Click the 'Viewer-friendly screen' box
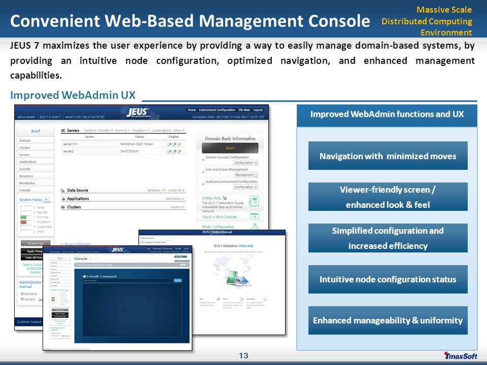487x365 pixels. [x=388, y=197]
